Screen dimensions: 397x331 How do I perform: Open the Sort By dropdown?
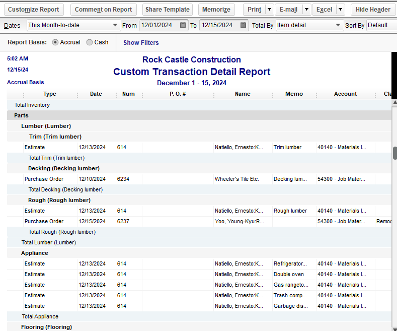coord(381,25)
